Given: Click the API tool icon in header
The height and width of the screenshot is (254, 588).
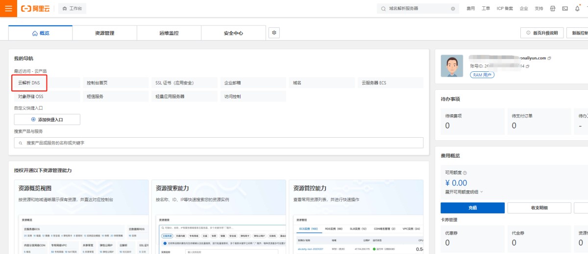Looking at the screenshot, I should (x=553, y=9).
